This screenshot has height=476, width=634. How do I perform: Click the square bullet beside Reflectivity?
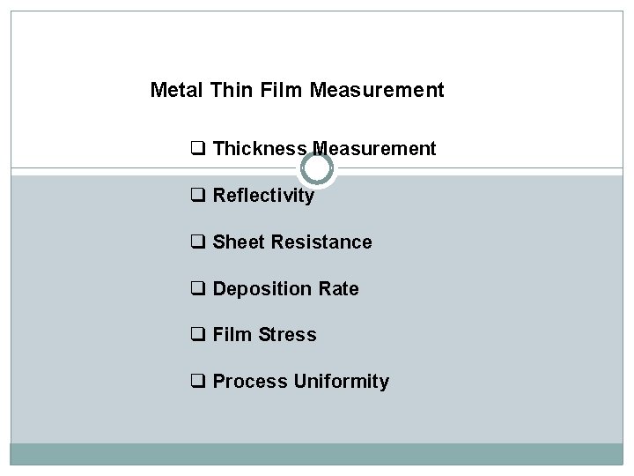click(x=198, y=196)
